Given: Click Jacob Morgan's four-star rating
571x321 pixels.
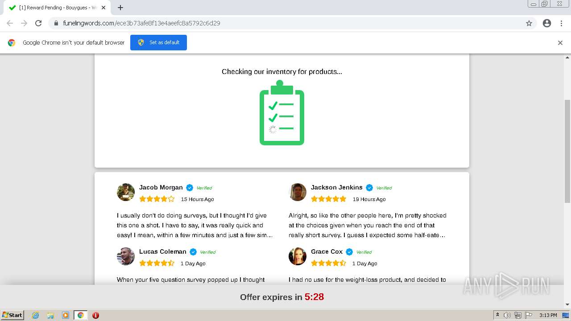Looking at the screenshot, I should (157, 199).
